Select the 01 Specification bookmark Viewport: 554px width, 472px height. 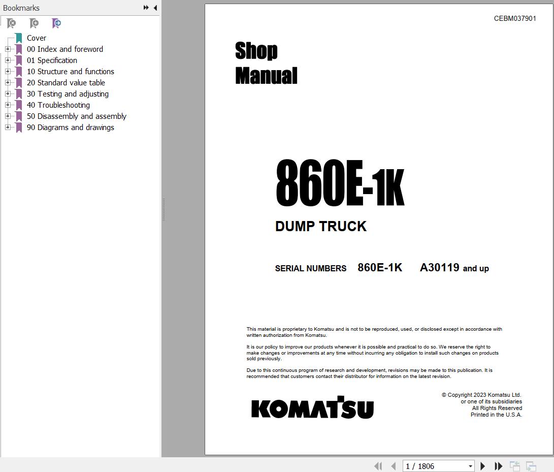click(52, 60)
